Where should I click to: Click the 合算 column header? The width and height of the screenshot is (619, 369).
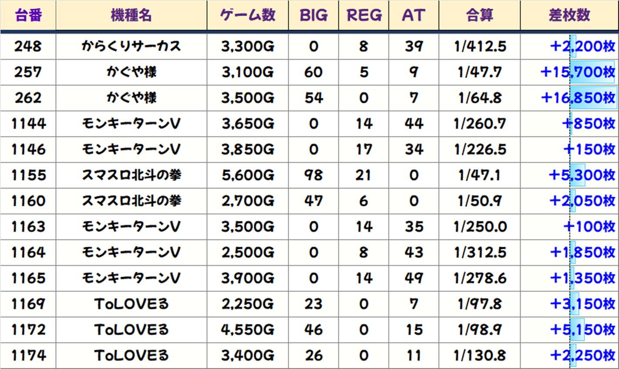pyautogui.click(x=480, y=15)
